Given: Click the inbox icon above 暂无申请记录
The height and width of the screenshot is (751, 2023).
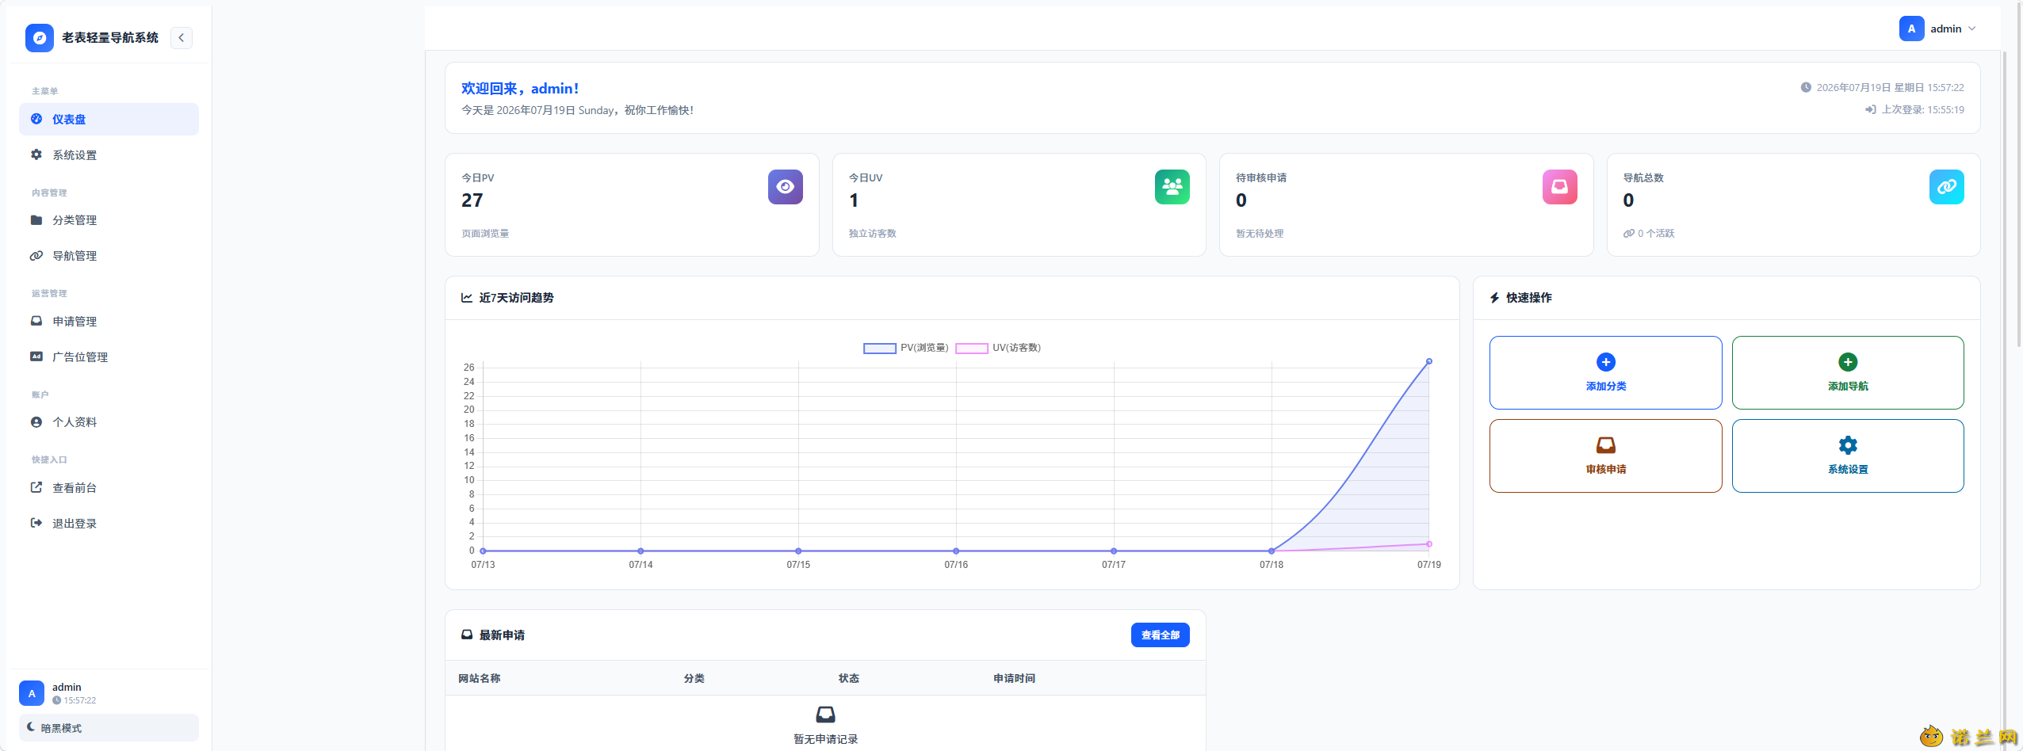Looking at the screenshot, I should (825, 715).
